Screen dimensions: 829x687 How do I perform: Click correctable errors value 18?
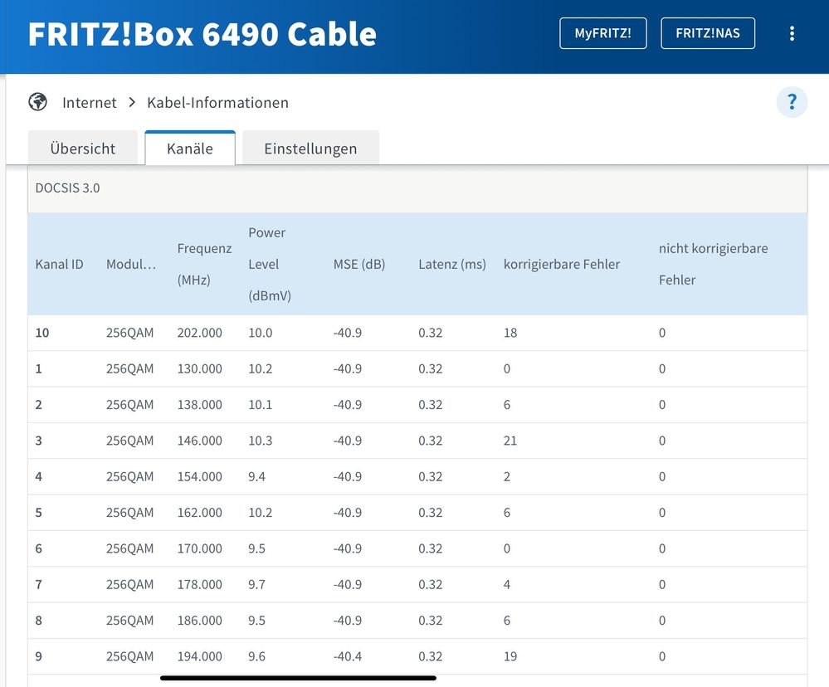pos(510,333)
